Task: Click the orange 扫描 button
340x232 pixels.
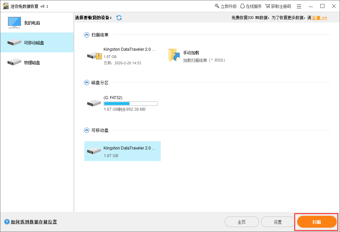Action: pos(316,222)
